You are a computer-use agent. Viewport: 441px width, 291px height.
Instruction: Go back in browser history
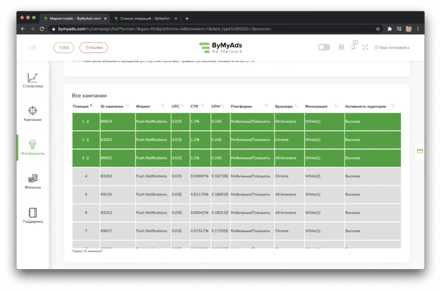click(x=23, y=29)
